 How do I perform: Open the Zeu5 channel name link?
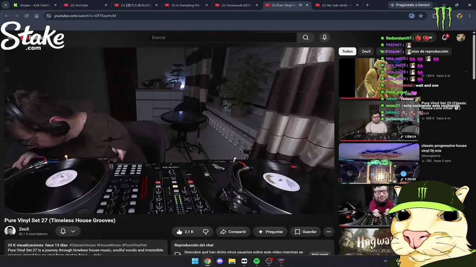[24, 229]
